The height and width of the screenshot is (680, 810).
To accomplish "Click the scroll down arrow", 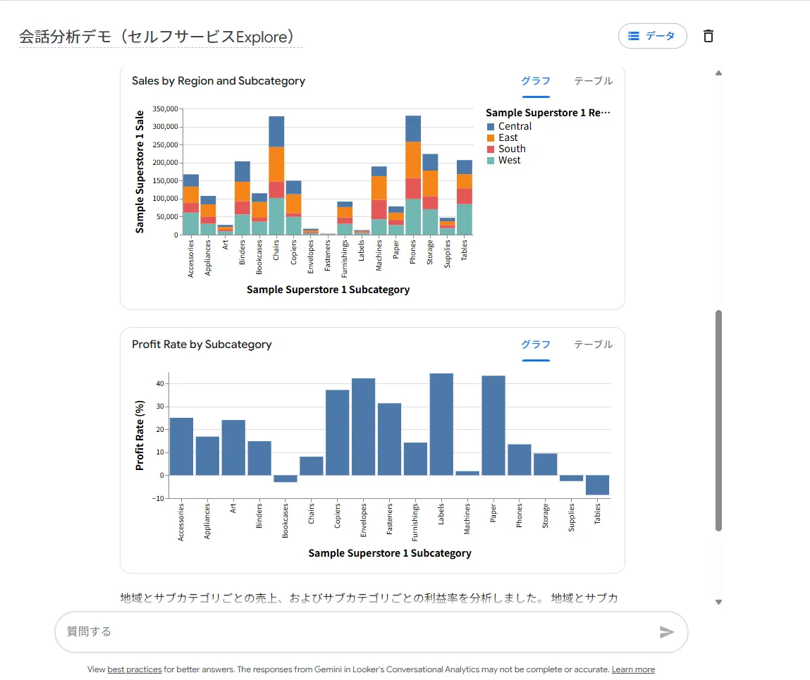I will [x=718, y=602].
